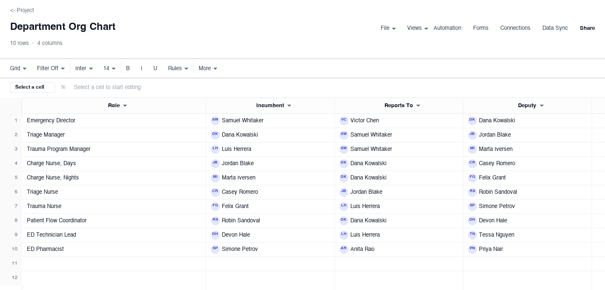Open the Rules dropdown

[178, 69]
